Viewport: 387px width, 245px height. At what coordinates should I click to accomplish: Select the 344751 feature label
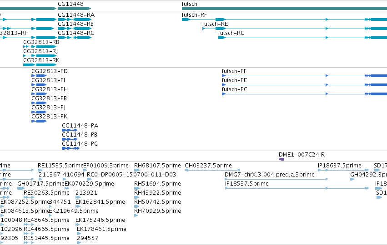click(x=60, y=202)
